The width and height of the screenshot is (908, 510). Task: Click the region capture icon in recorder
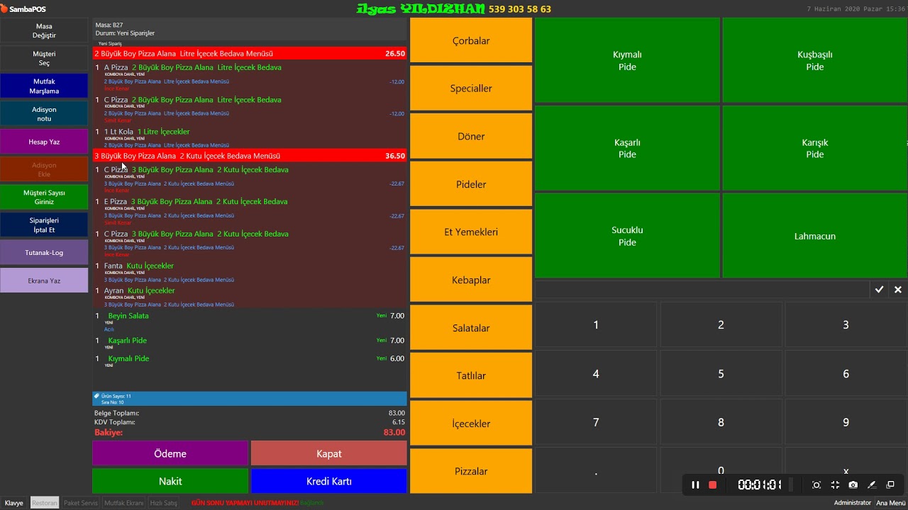click(x=816, y=485)
